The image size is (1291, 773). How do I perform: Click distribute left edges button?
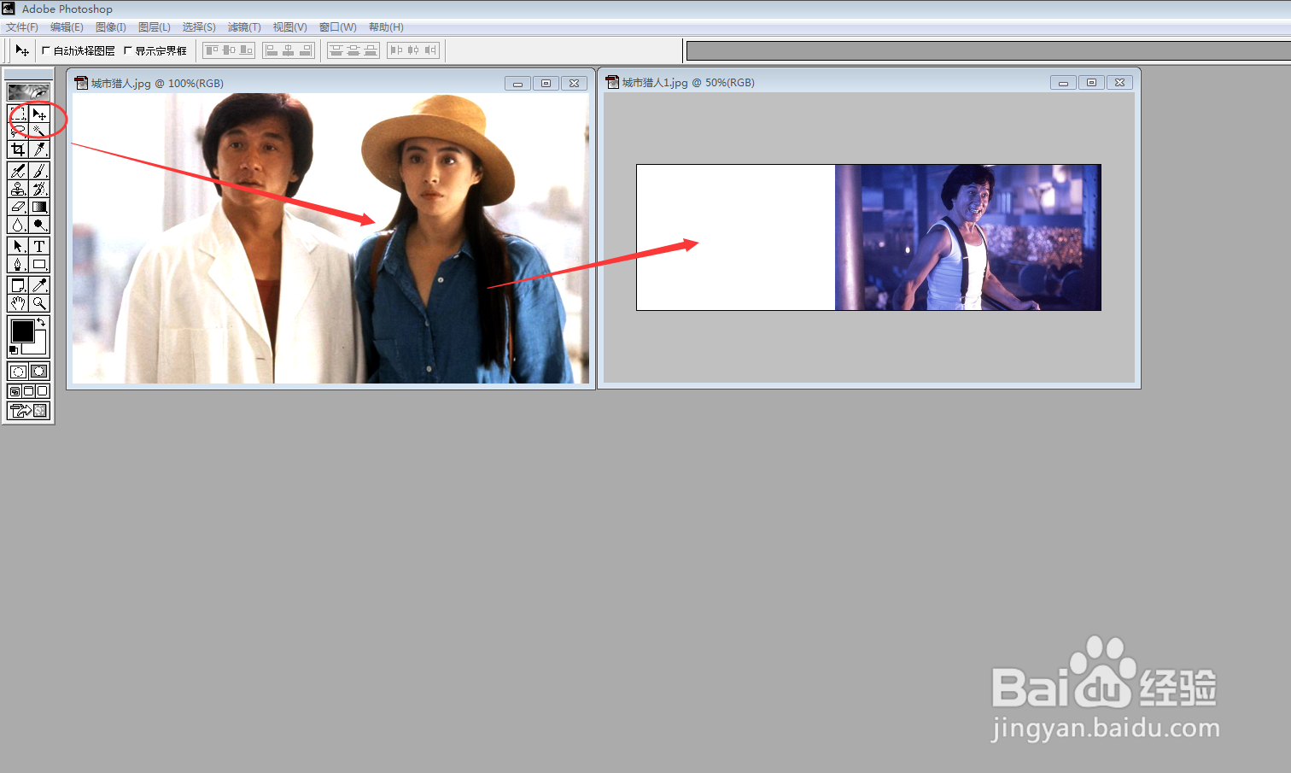396,50
